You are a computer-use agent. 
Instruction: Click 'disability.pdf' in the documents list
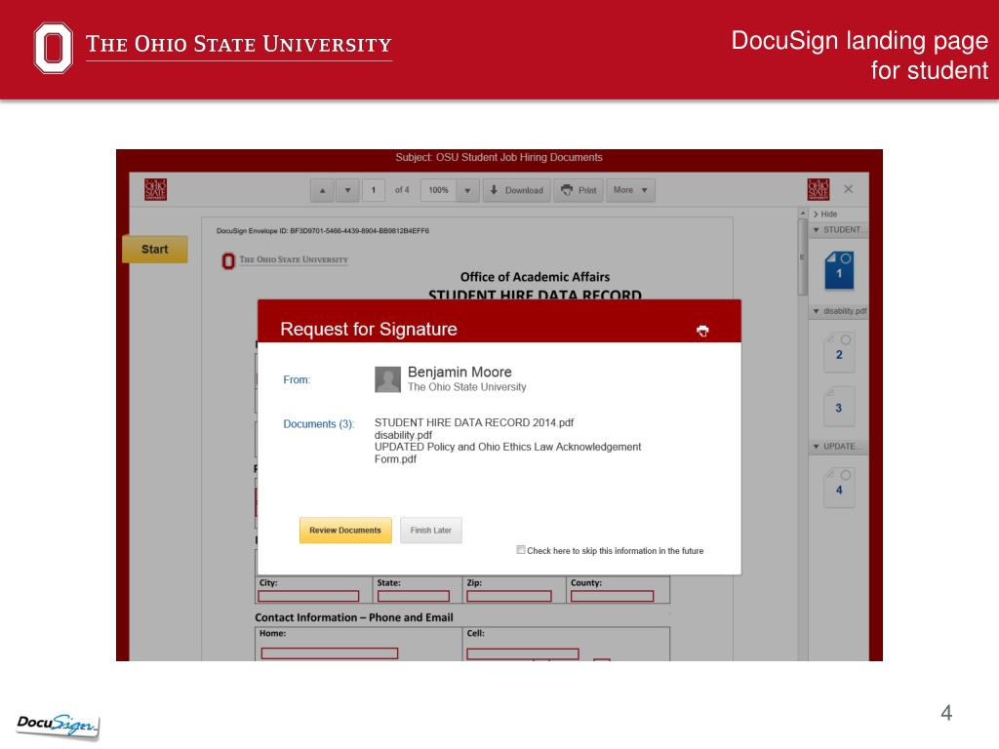pyautogui.click(x=403, y=435)
